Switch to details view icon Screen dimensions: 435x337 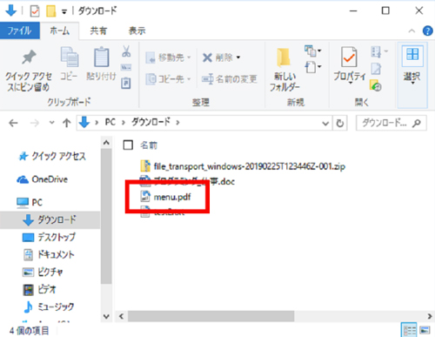click(x=409, y=330)
